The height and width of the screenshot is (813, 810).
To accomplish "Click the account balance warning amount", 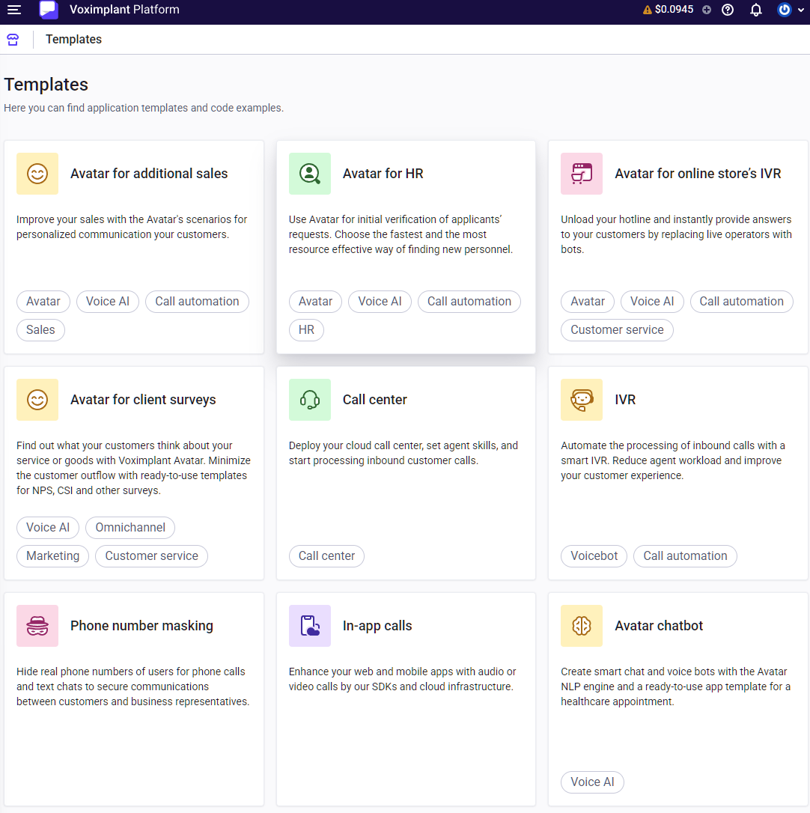I will point(674,10).
